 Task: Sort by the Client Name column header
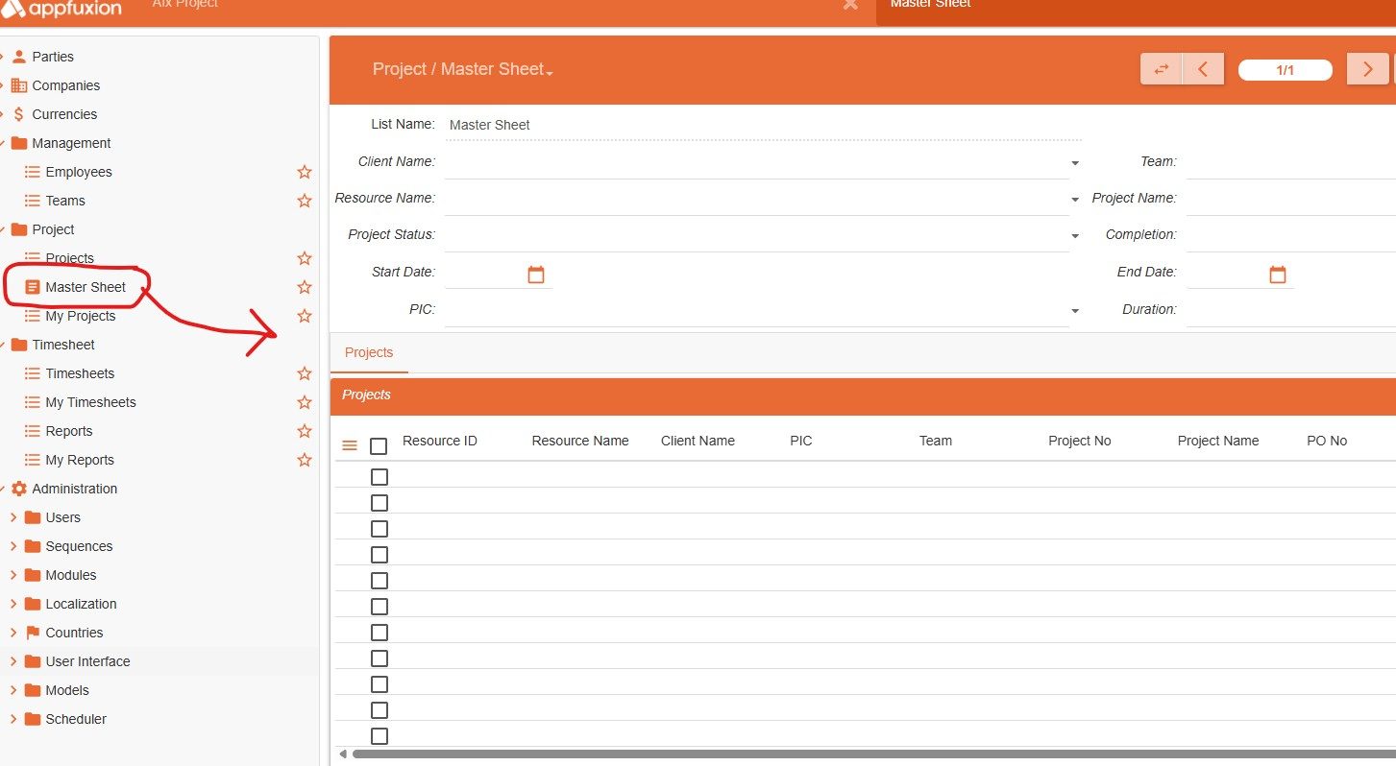click(698, 441)
